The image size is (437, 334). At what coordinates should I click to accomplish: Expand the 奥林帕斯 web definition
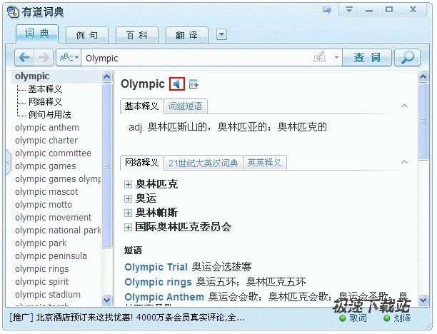coord(128,213)
